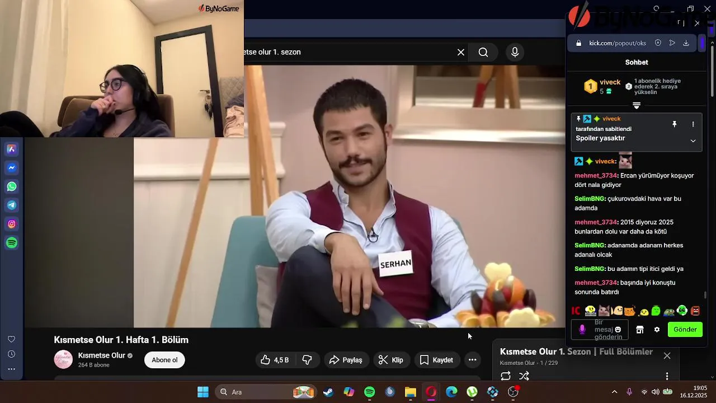The height and width of the screenshot is (403, 716).
Task: Open the sidebar three-dot more menu
Action: [11, 369]
